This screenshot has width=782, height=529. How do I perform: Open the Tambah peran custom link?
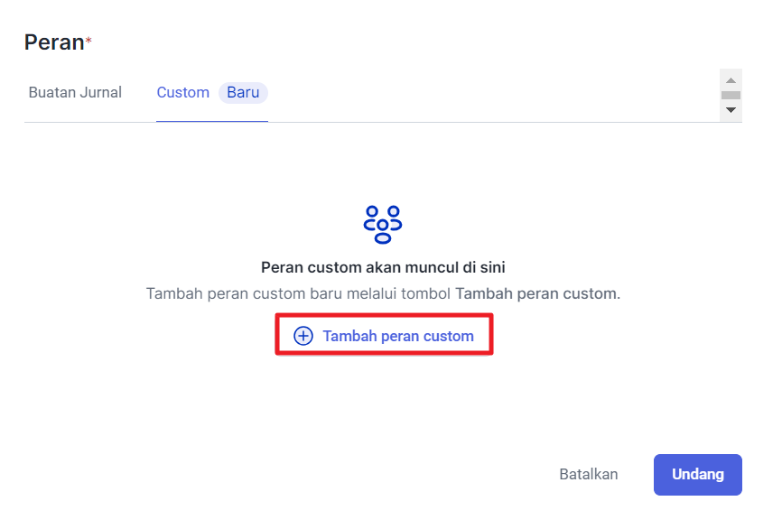397,336
